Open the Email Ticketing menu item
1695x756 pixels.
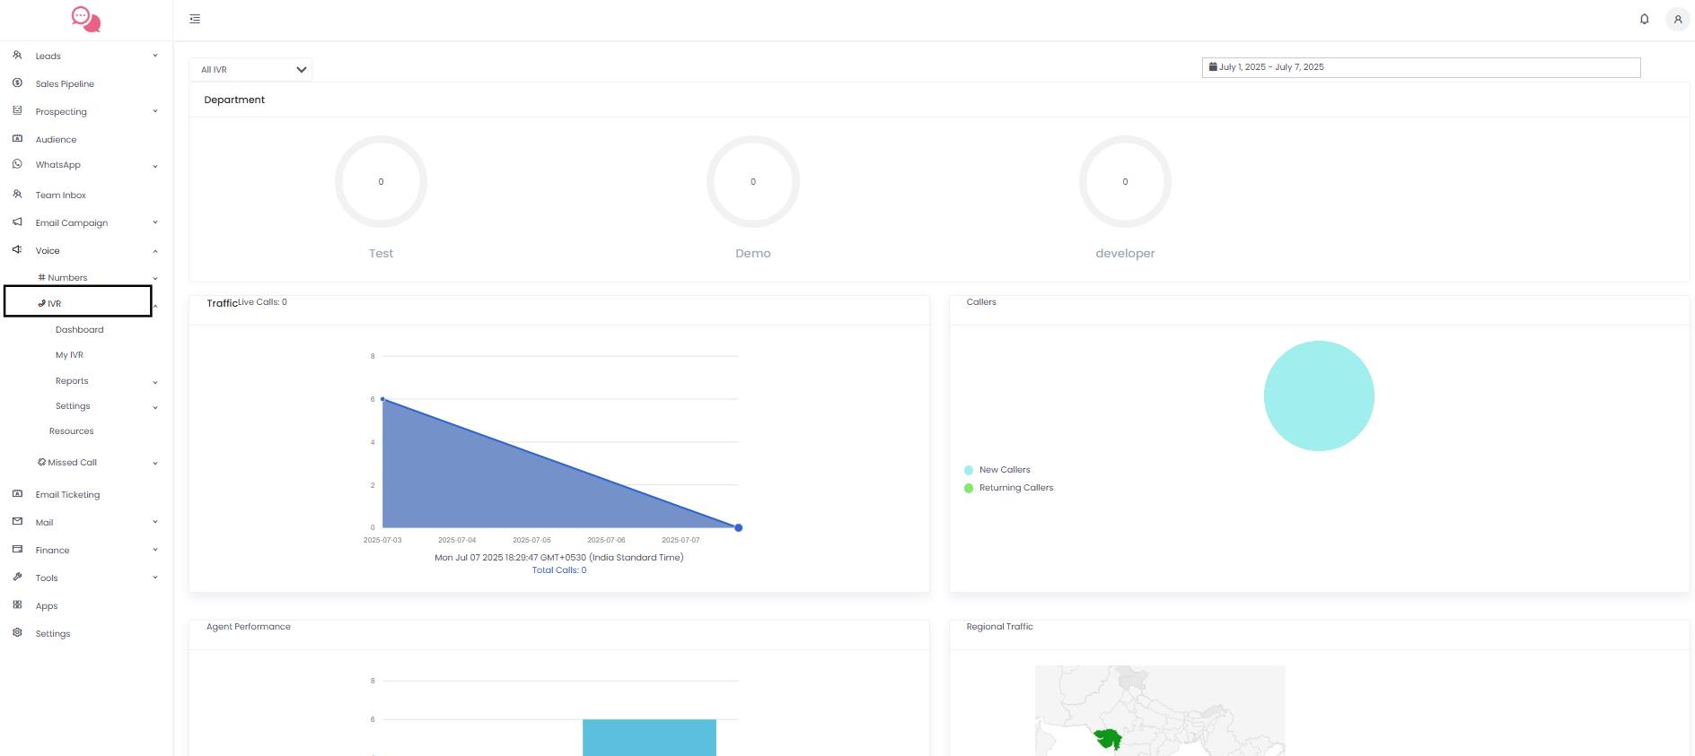click(67, 495)
